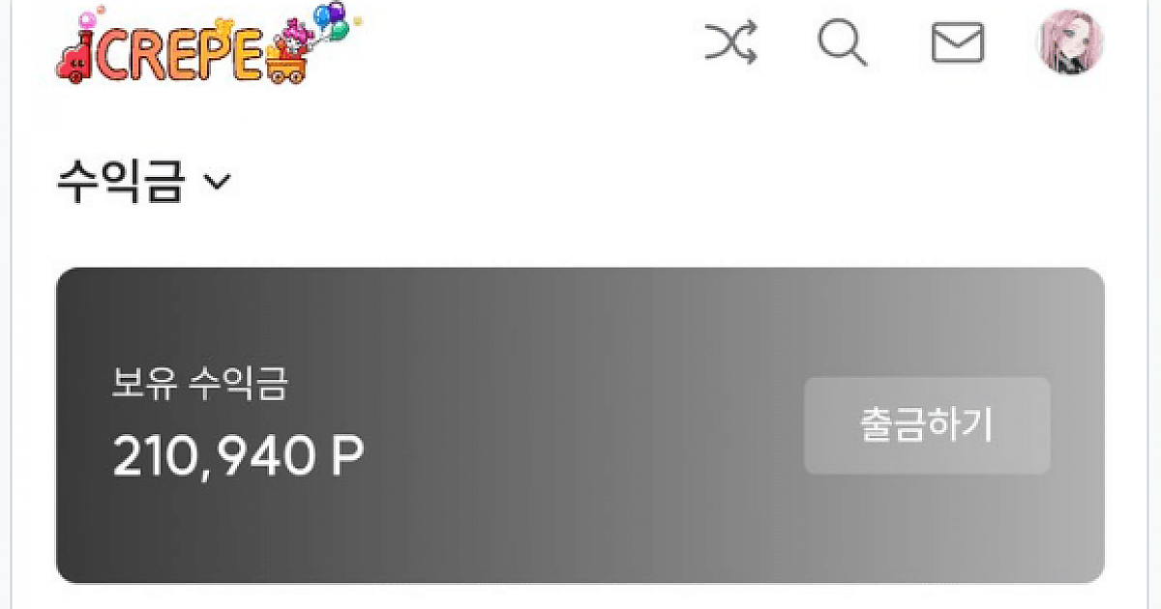
Task: Click the balloons on the logo
Action: pos(332,23)
